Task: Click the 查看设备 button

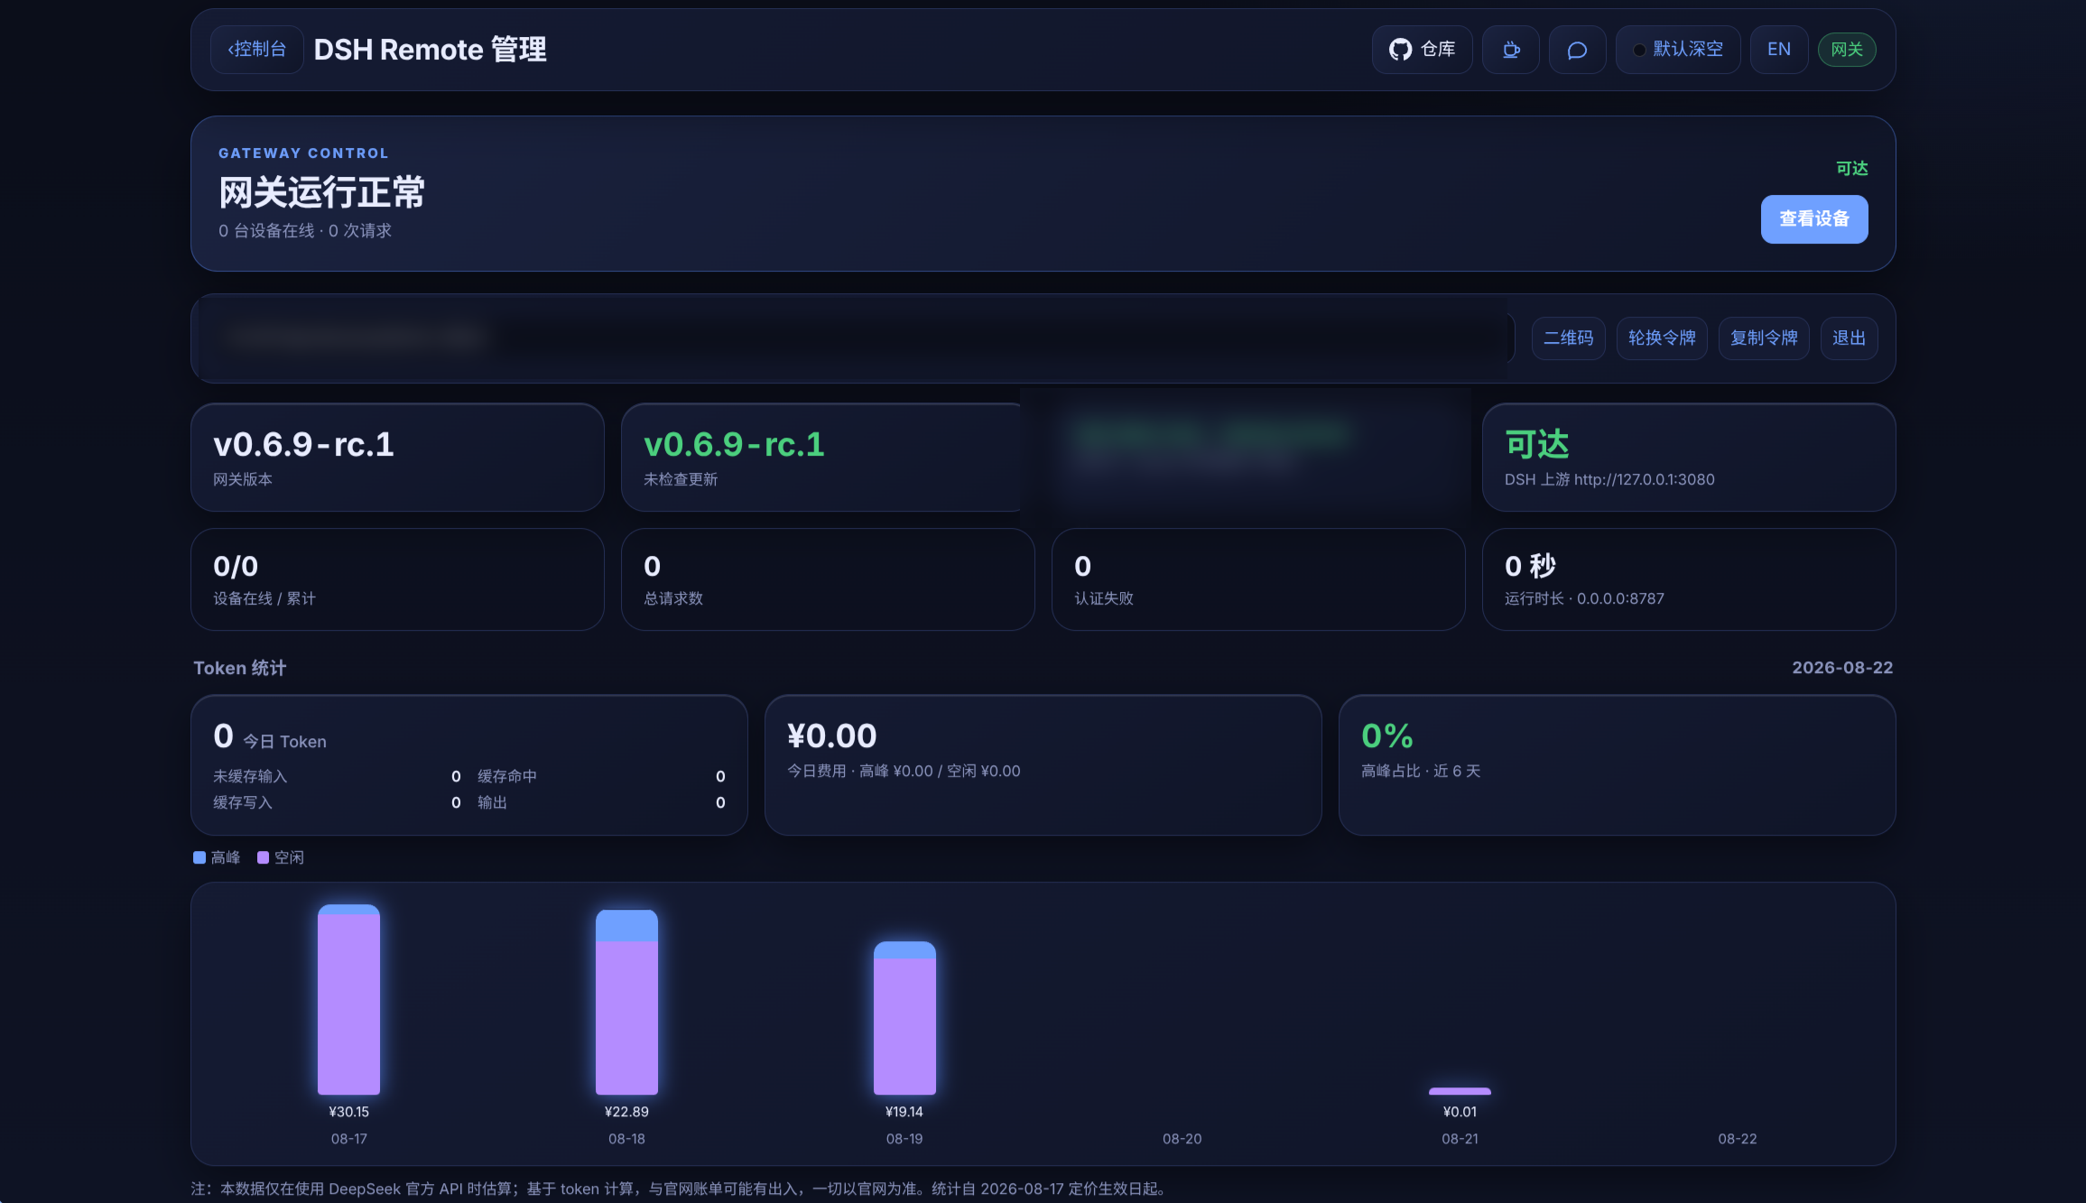Action: point(1813,219)
